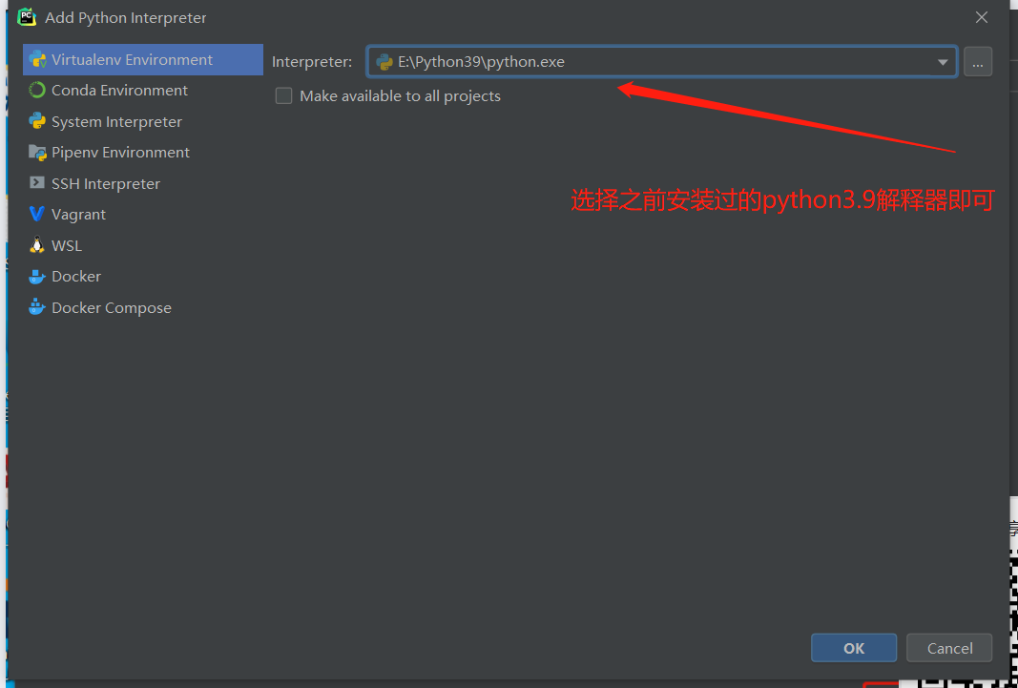Browse interpreter with the ... button
This screenshot has width=1018, height=688.
tap(978, 62)
